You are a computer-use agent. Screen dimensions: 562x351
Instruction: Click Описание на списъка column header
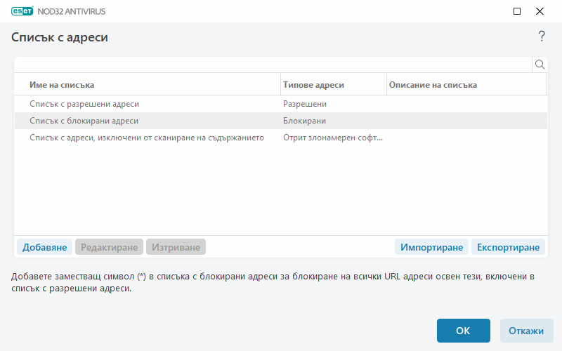point(466,84)
